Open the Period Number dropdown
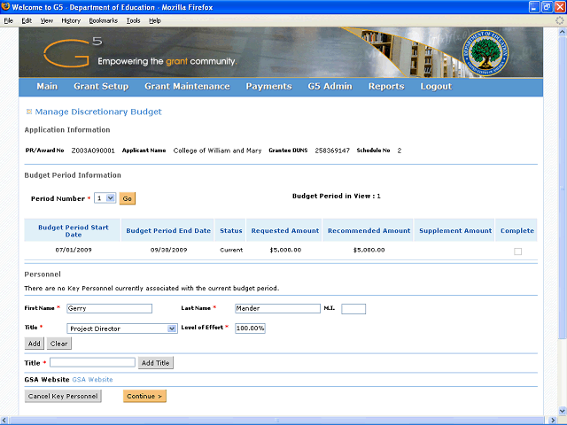567x425 pixels. point(105,199)
